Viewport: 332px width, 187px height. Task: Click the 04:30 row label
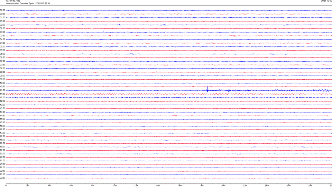pyautogui.click(x=2, y=43)
